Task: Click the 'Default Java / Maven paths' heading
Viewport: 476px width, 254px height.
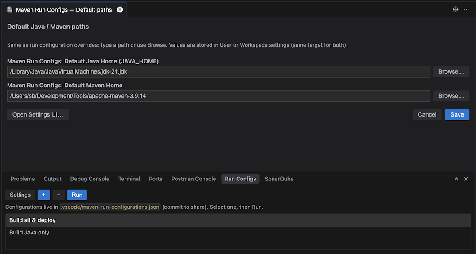Action: pyautogui.click(x=48, y=27)
